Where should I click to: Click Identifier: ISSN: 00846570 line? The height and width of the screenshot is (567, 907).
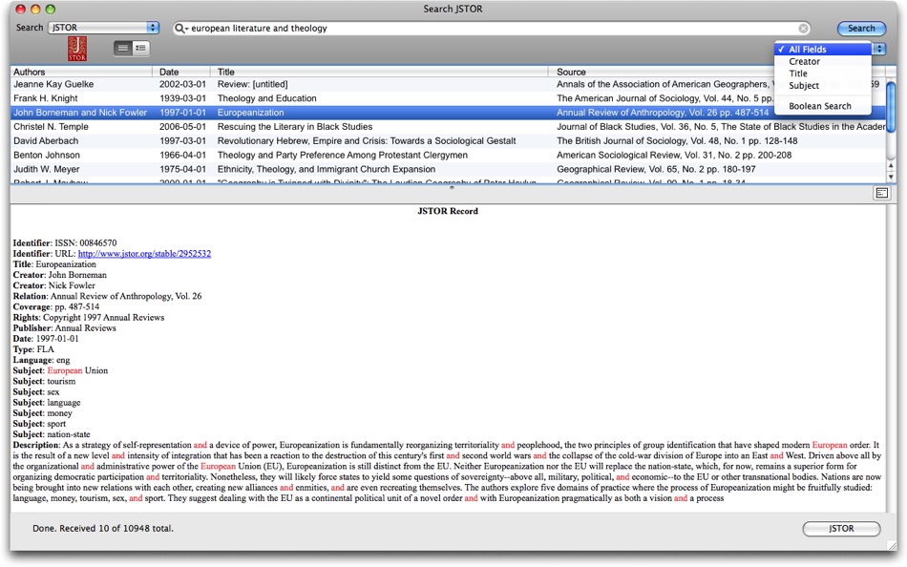click(65, 243)
